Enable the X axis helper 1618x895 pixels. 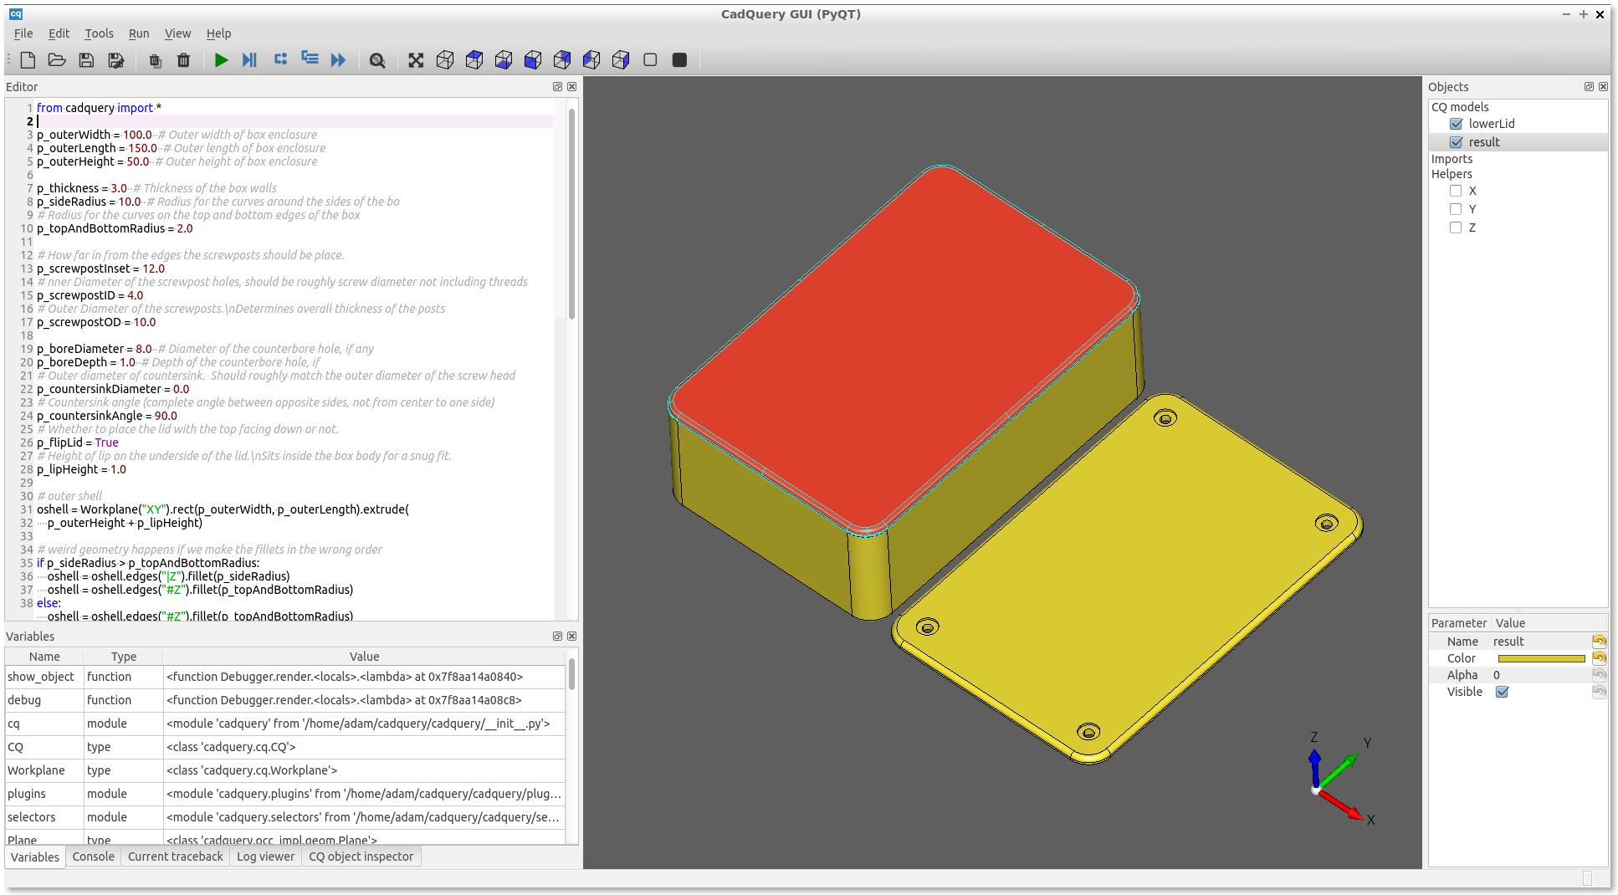pos(1457,191)
